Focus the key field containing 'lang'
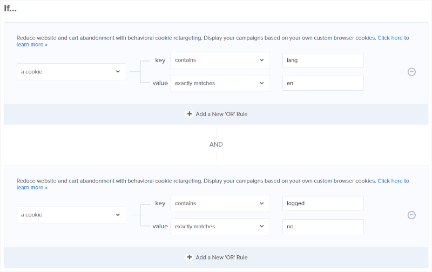Viewport: 432px width, 272px height. (323, 60)
